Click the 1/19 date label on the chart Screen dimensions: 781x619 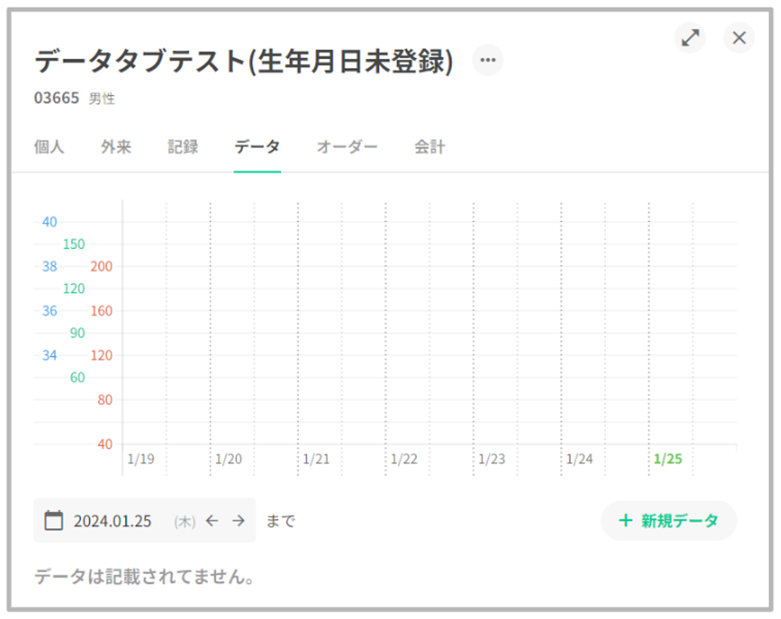[x=141, y=459]
